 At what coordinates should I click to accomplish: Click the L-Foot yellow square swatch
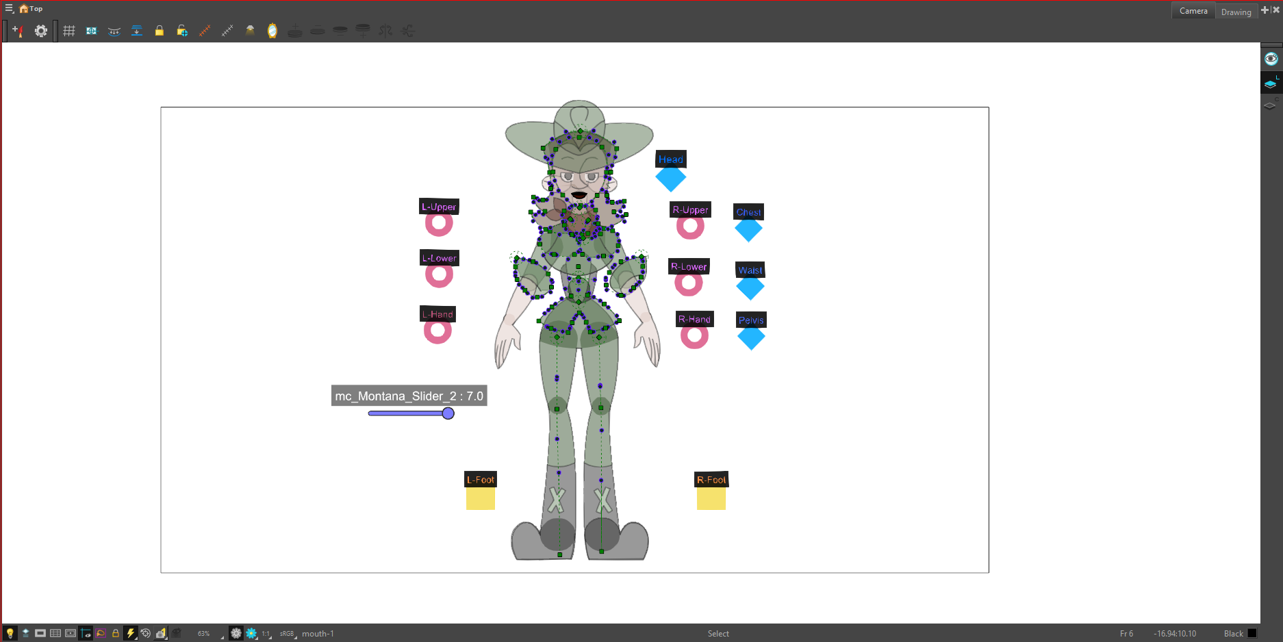pyautogui.click(x=481, y=498)
